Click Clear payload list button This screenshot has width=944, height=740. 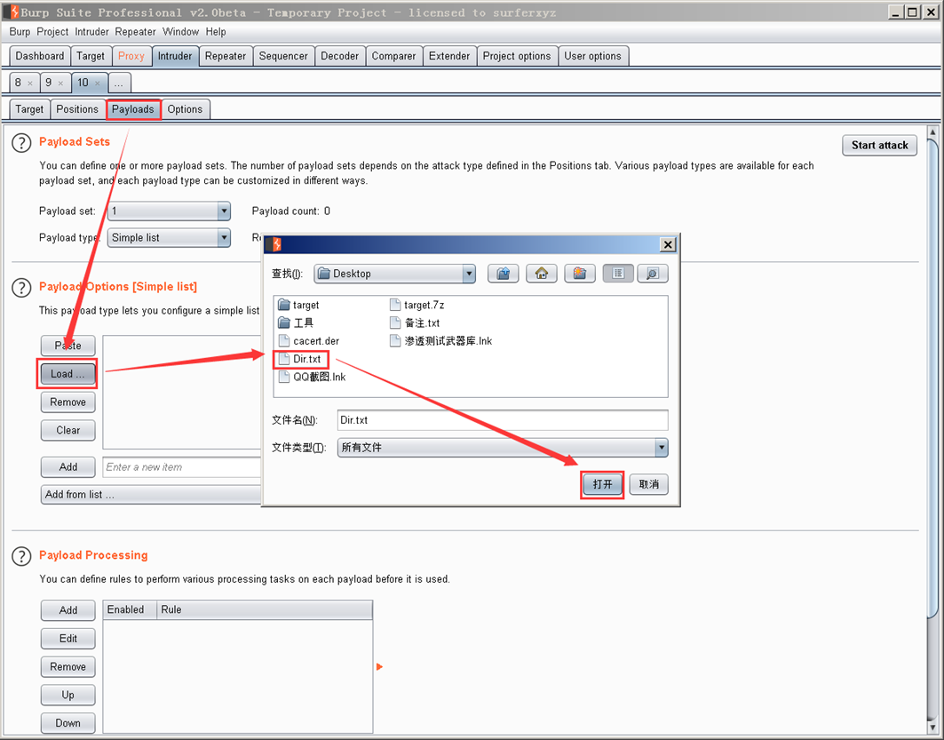tap(67, 430)
